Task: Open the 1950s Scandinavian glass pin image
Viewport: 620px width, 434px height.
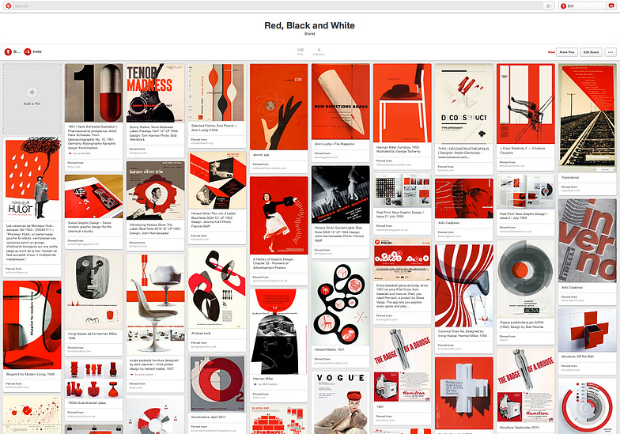Action: pos(93,379)
